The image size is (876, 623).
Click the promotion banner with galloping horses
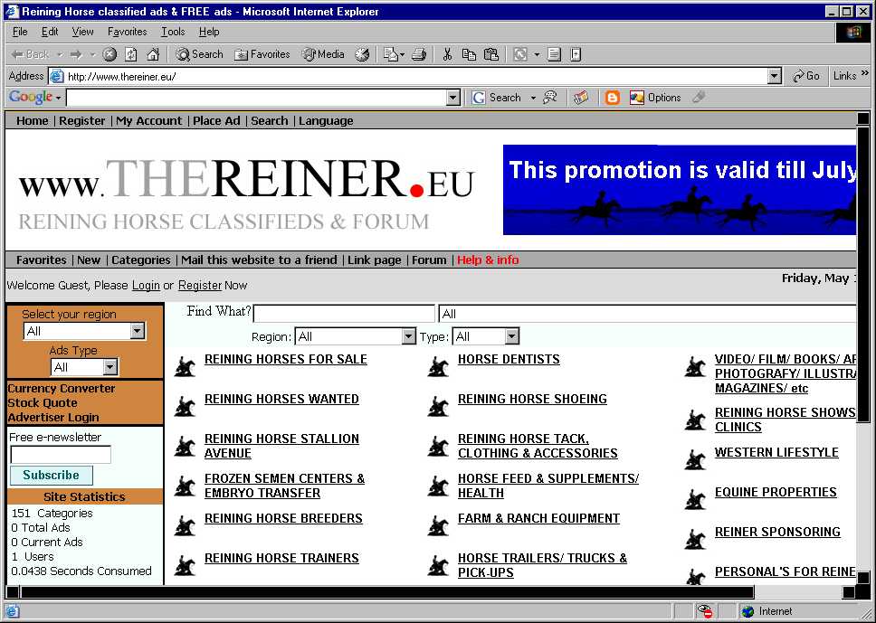(680, 190)
